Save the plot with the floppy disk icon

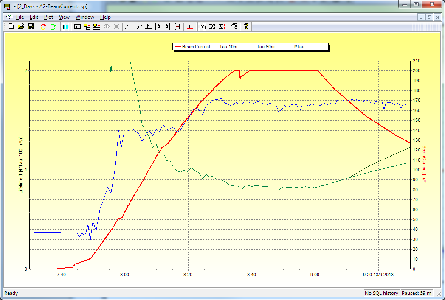(x=31, y=26)
